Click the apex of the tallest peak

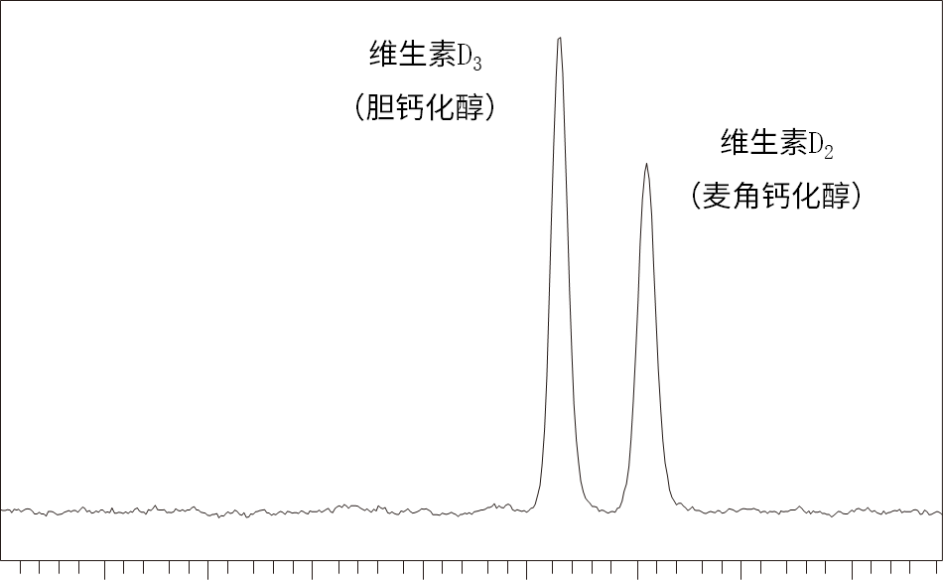560,39
